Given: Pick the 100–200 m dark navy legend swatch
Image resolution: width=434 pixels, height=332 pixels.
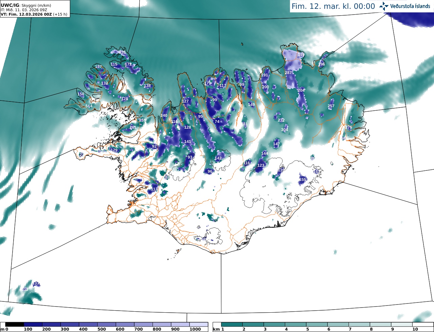Looking at the screenshot, I should pyautogui.click(x=33, y=325).
